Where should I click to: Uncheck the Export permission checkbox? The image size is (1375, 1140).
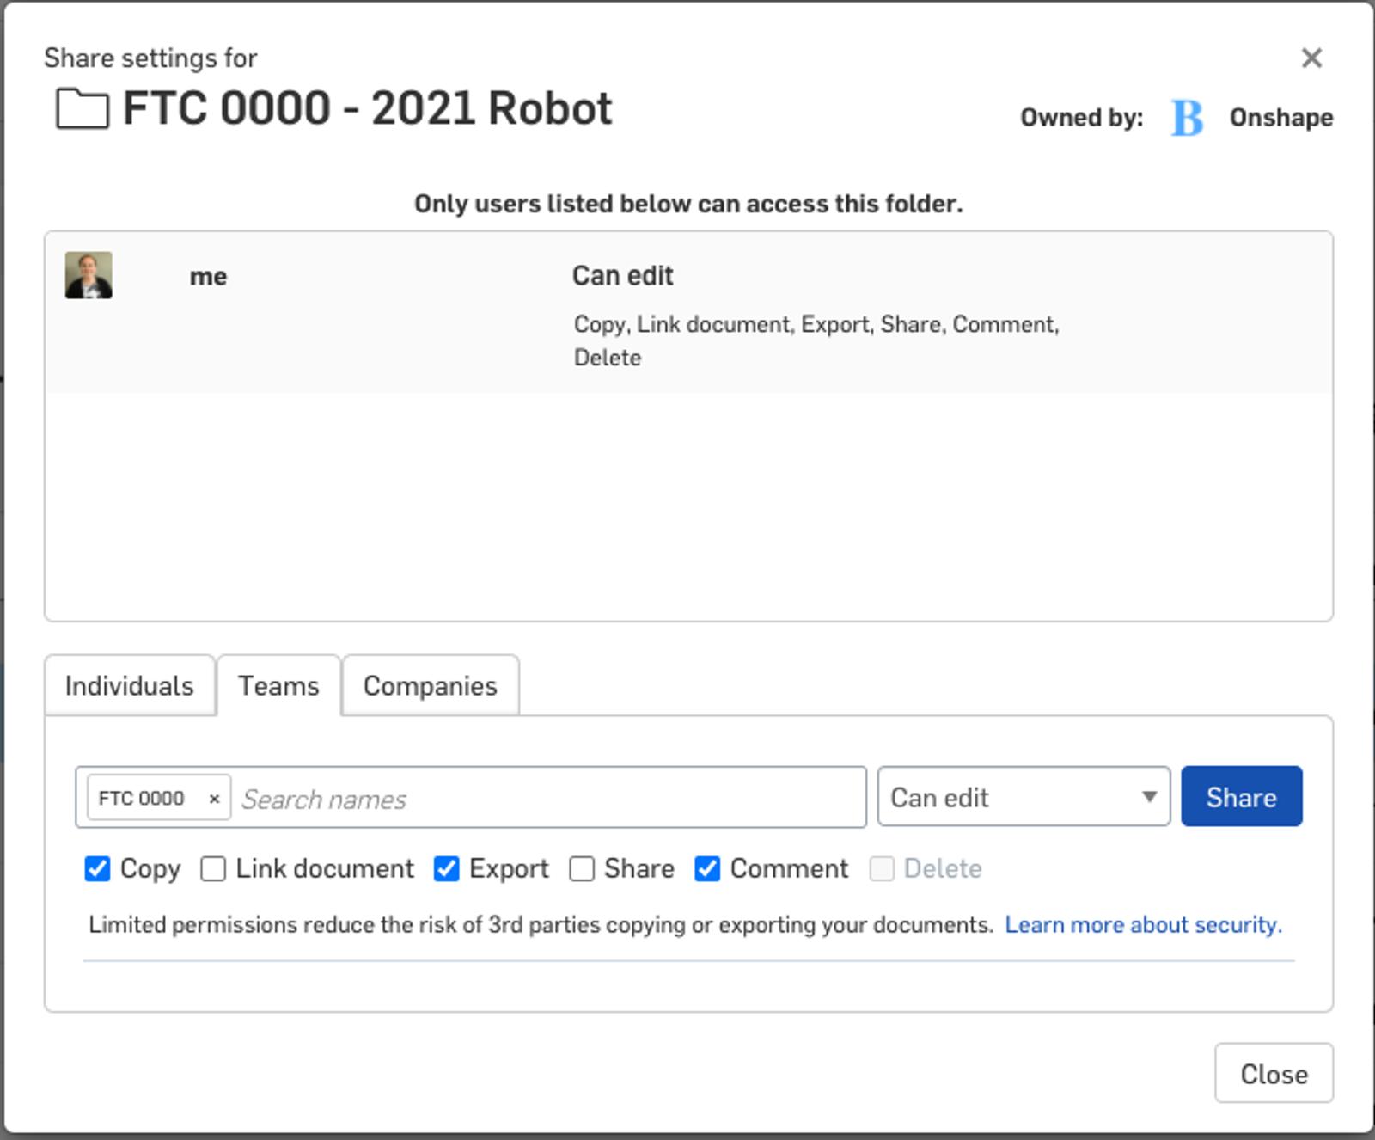446,868
